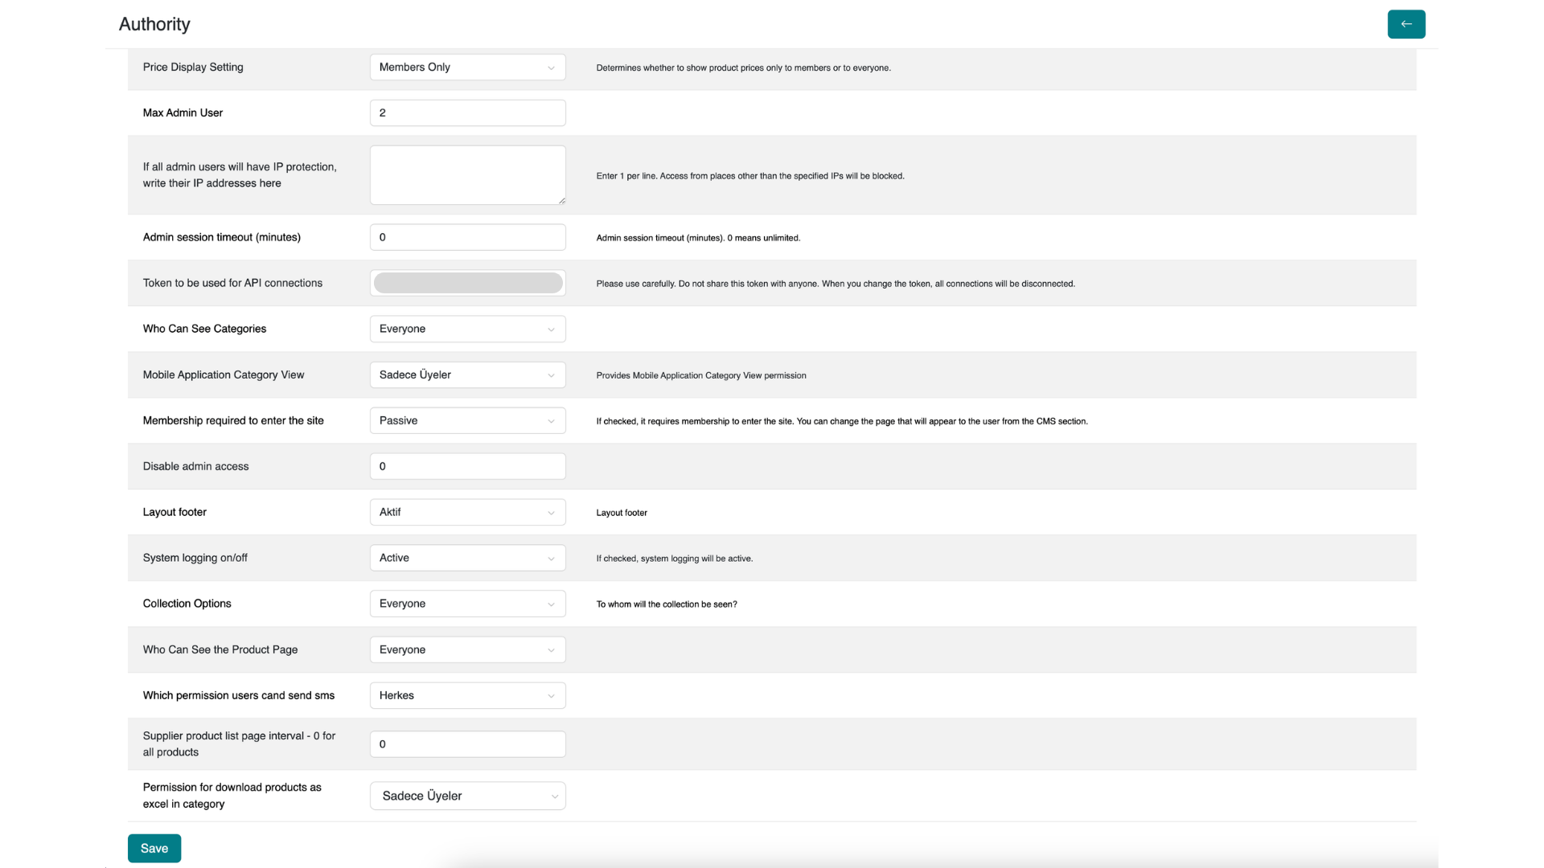1544x868 pixels.
Task: Change Membership required to enter site
Action: pos(467,421)
